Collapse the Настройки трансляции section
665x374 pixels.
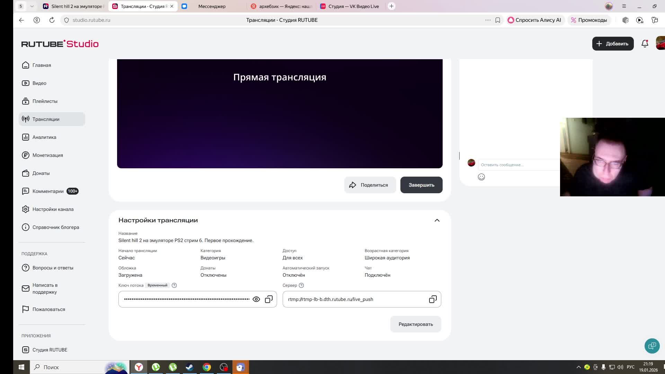(437, 220)
